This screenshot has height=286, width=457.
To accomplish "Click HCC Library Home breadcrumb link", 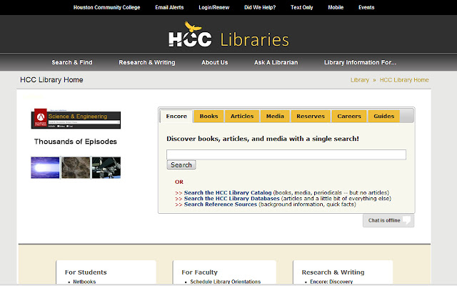I will (404, 80).
